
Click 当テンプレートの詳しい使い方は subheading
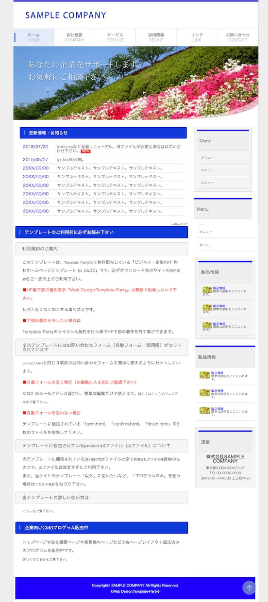tap(101, 497)
